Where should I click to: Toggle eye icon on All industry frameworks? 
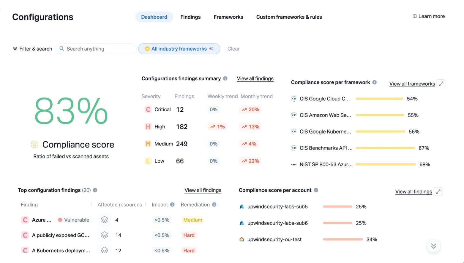pos(211,49)
